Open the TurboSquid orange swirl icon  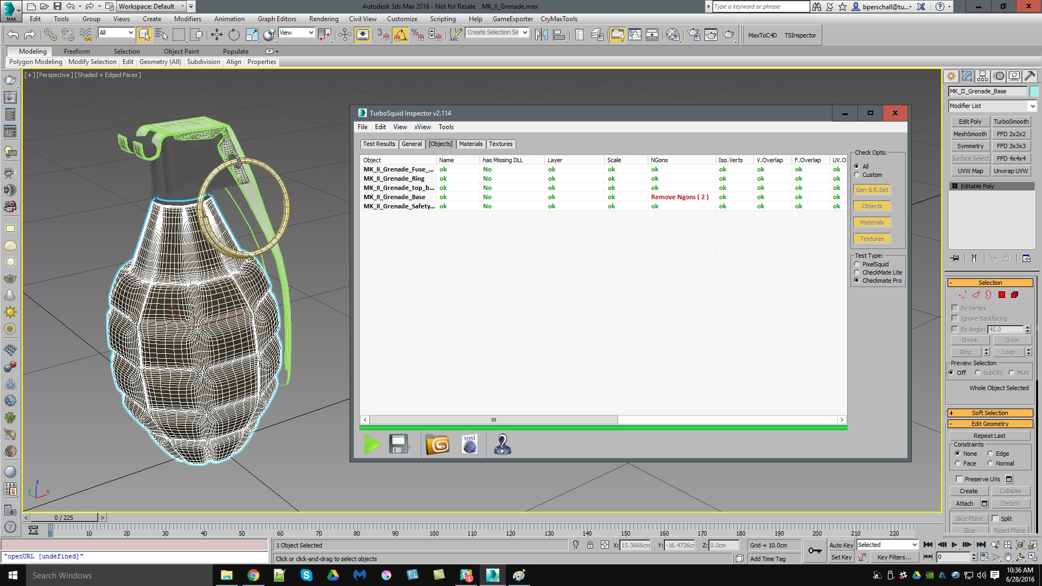(x=437, y=444)
